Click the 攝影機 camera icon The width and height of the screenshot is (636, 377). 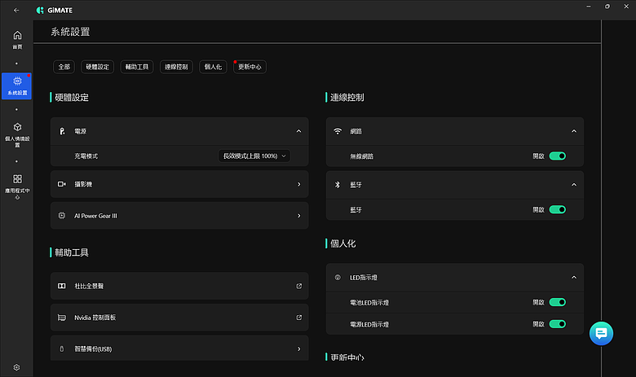[x=62, y=184]
